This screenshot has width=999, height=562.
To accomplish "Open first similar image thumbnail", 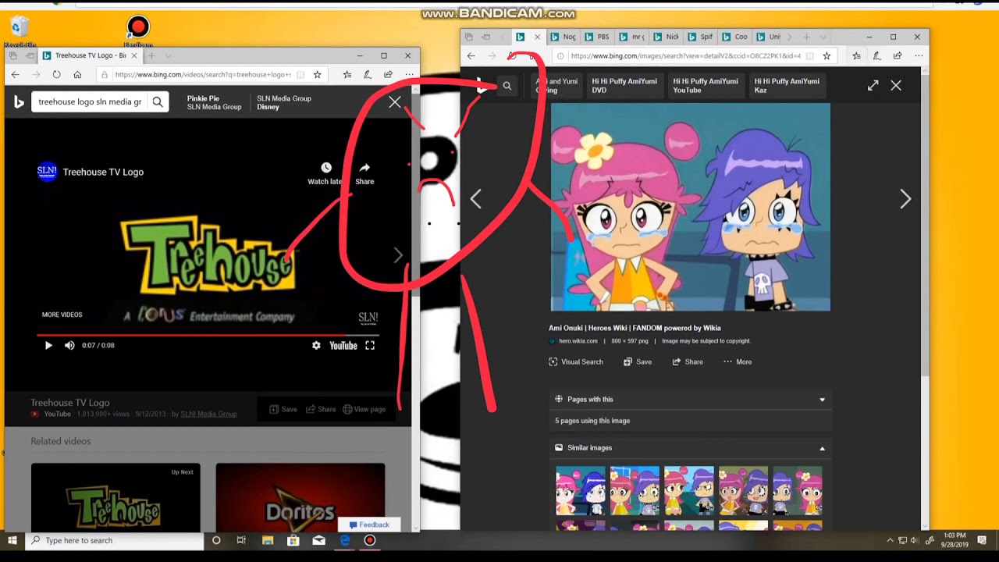I will 580,491.
